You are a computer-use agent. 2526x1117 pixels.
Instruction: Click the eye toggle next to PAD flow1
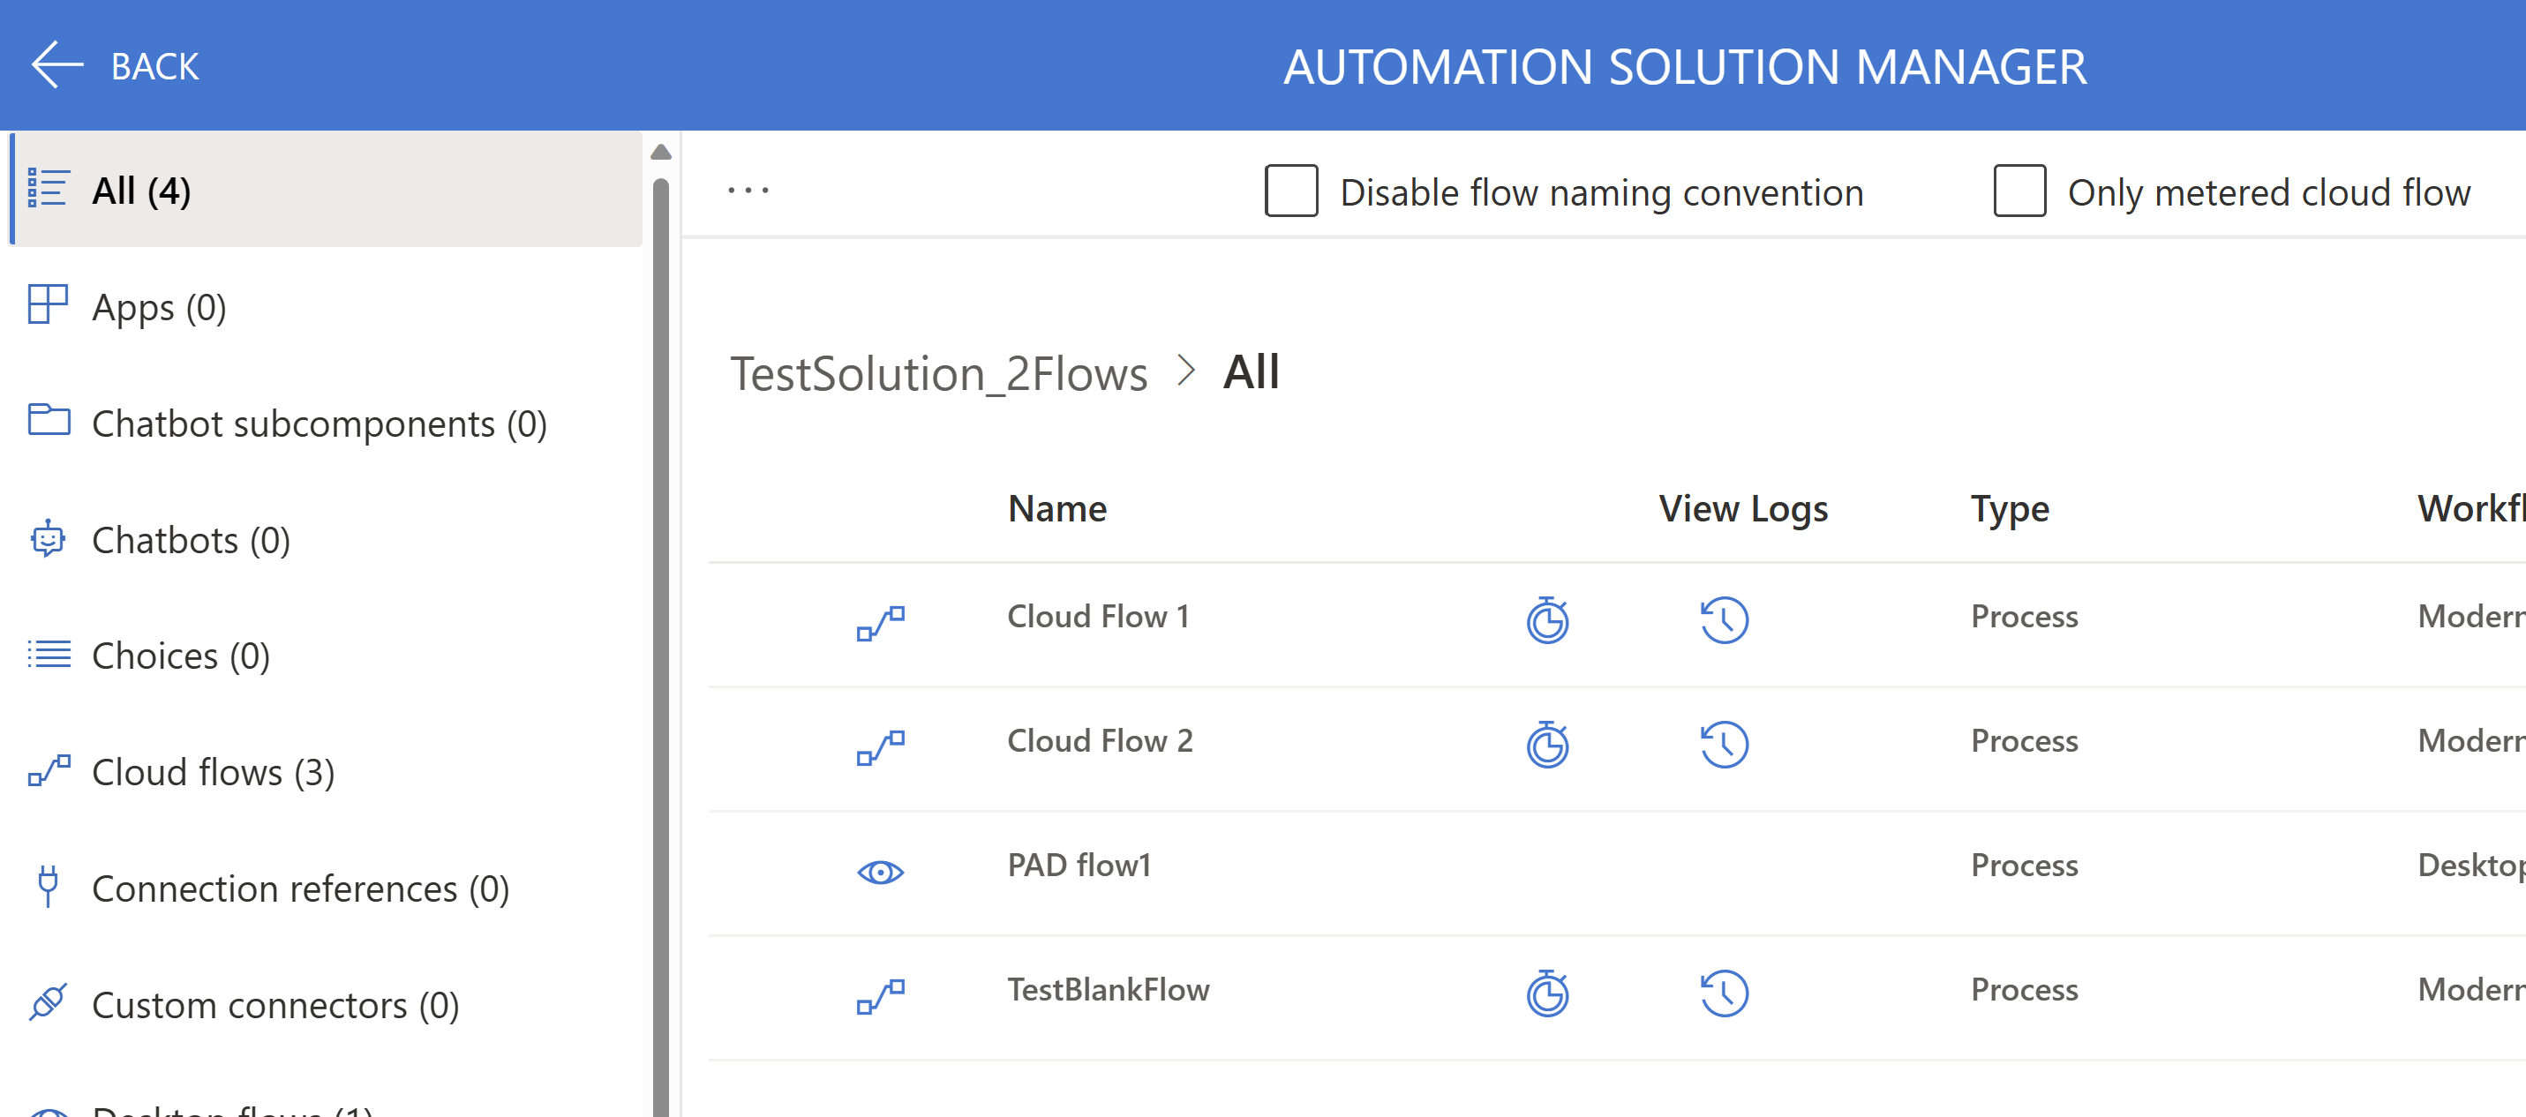(x=881, y=872)
